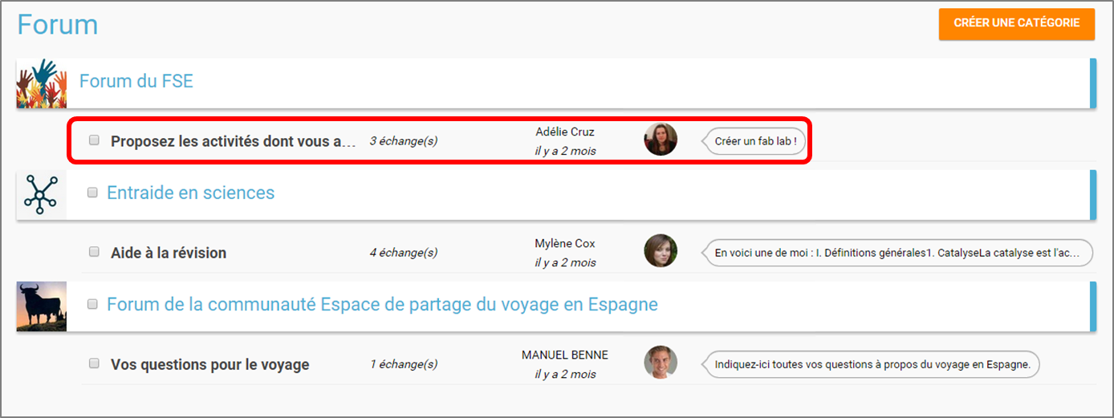1114x418 pixels.
Task: Click the CRÉER UNE CATÉGORIE button
Action: 1016,23
